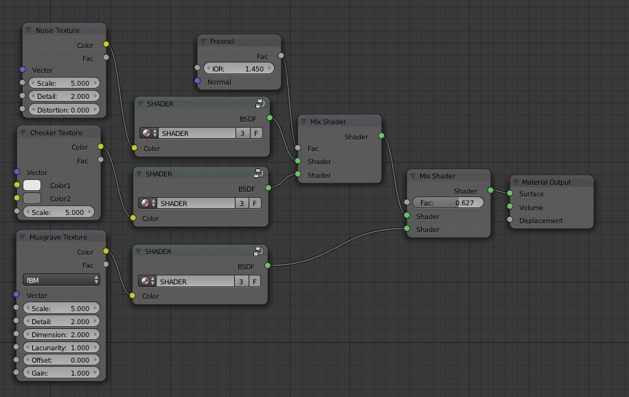The width and height of the screenshot is (629, 397).
Task: Click SHADER name field in Musgrave-fed SHADER node
Action: click(x=195, y=282)
